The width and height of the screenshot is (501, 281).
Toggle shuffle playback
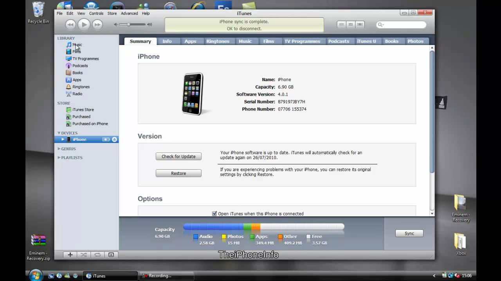tap(84, 255)
